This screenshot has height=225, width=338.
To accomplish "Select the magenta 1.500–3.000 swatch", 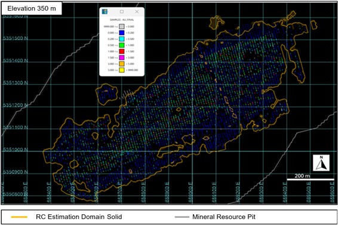I will (122, 58).
